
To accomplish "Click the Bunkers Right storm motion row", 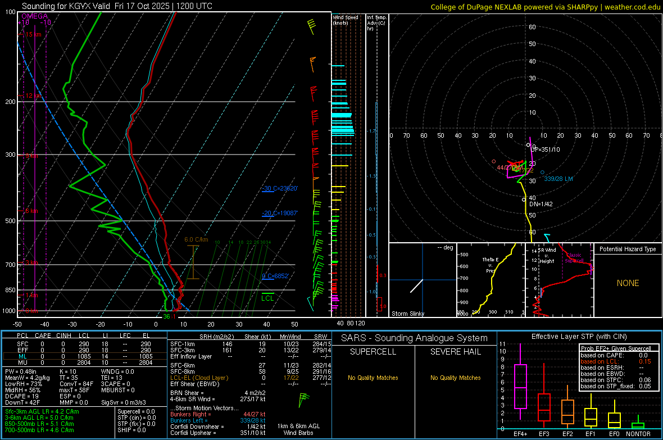I will (x=218, y=414).
